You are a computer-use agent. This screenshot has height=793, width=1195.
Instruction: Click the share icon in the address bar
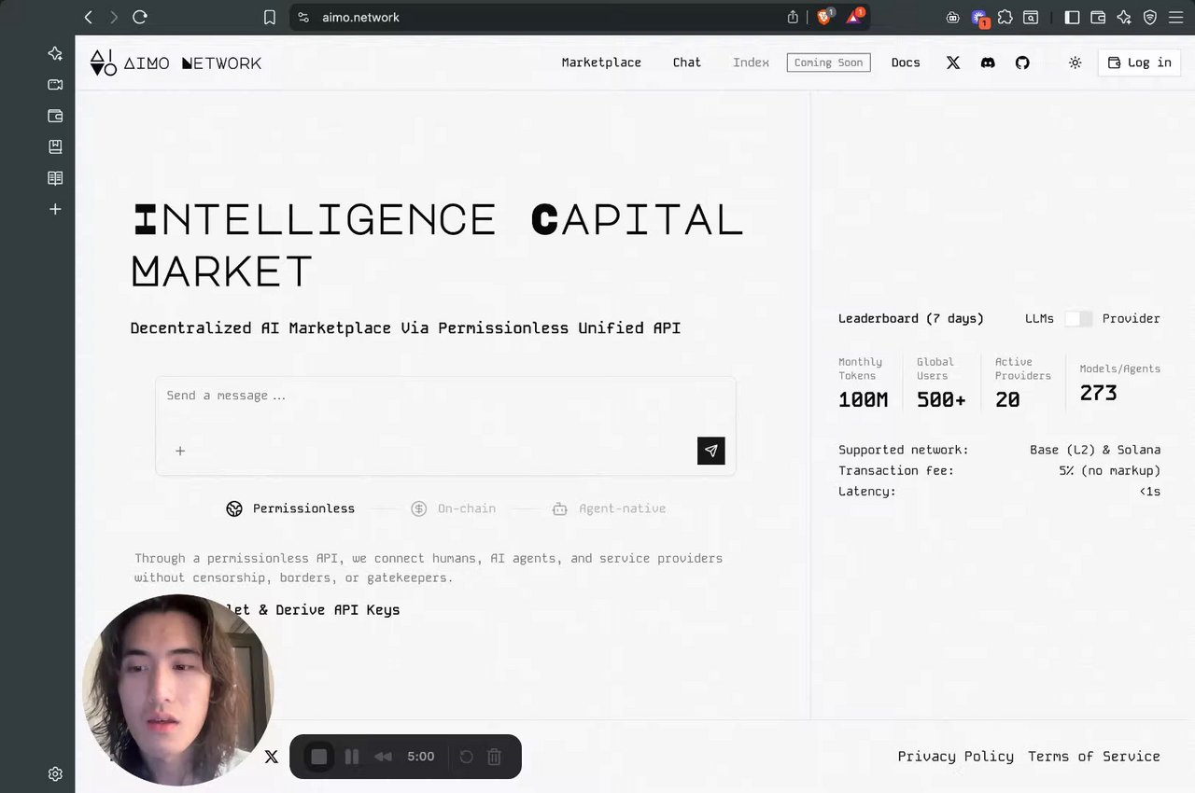pyautogui.click(x=793, y=17)
